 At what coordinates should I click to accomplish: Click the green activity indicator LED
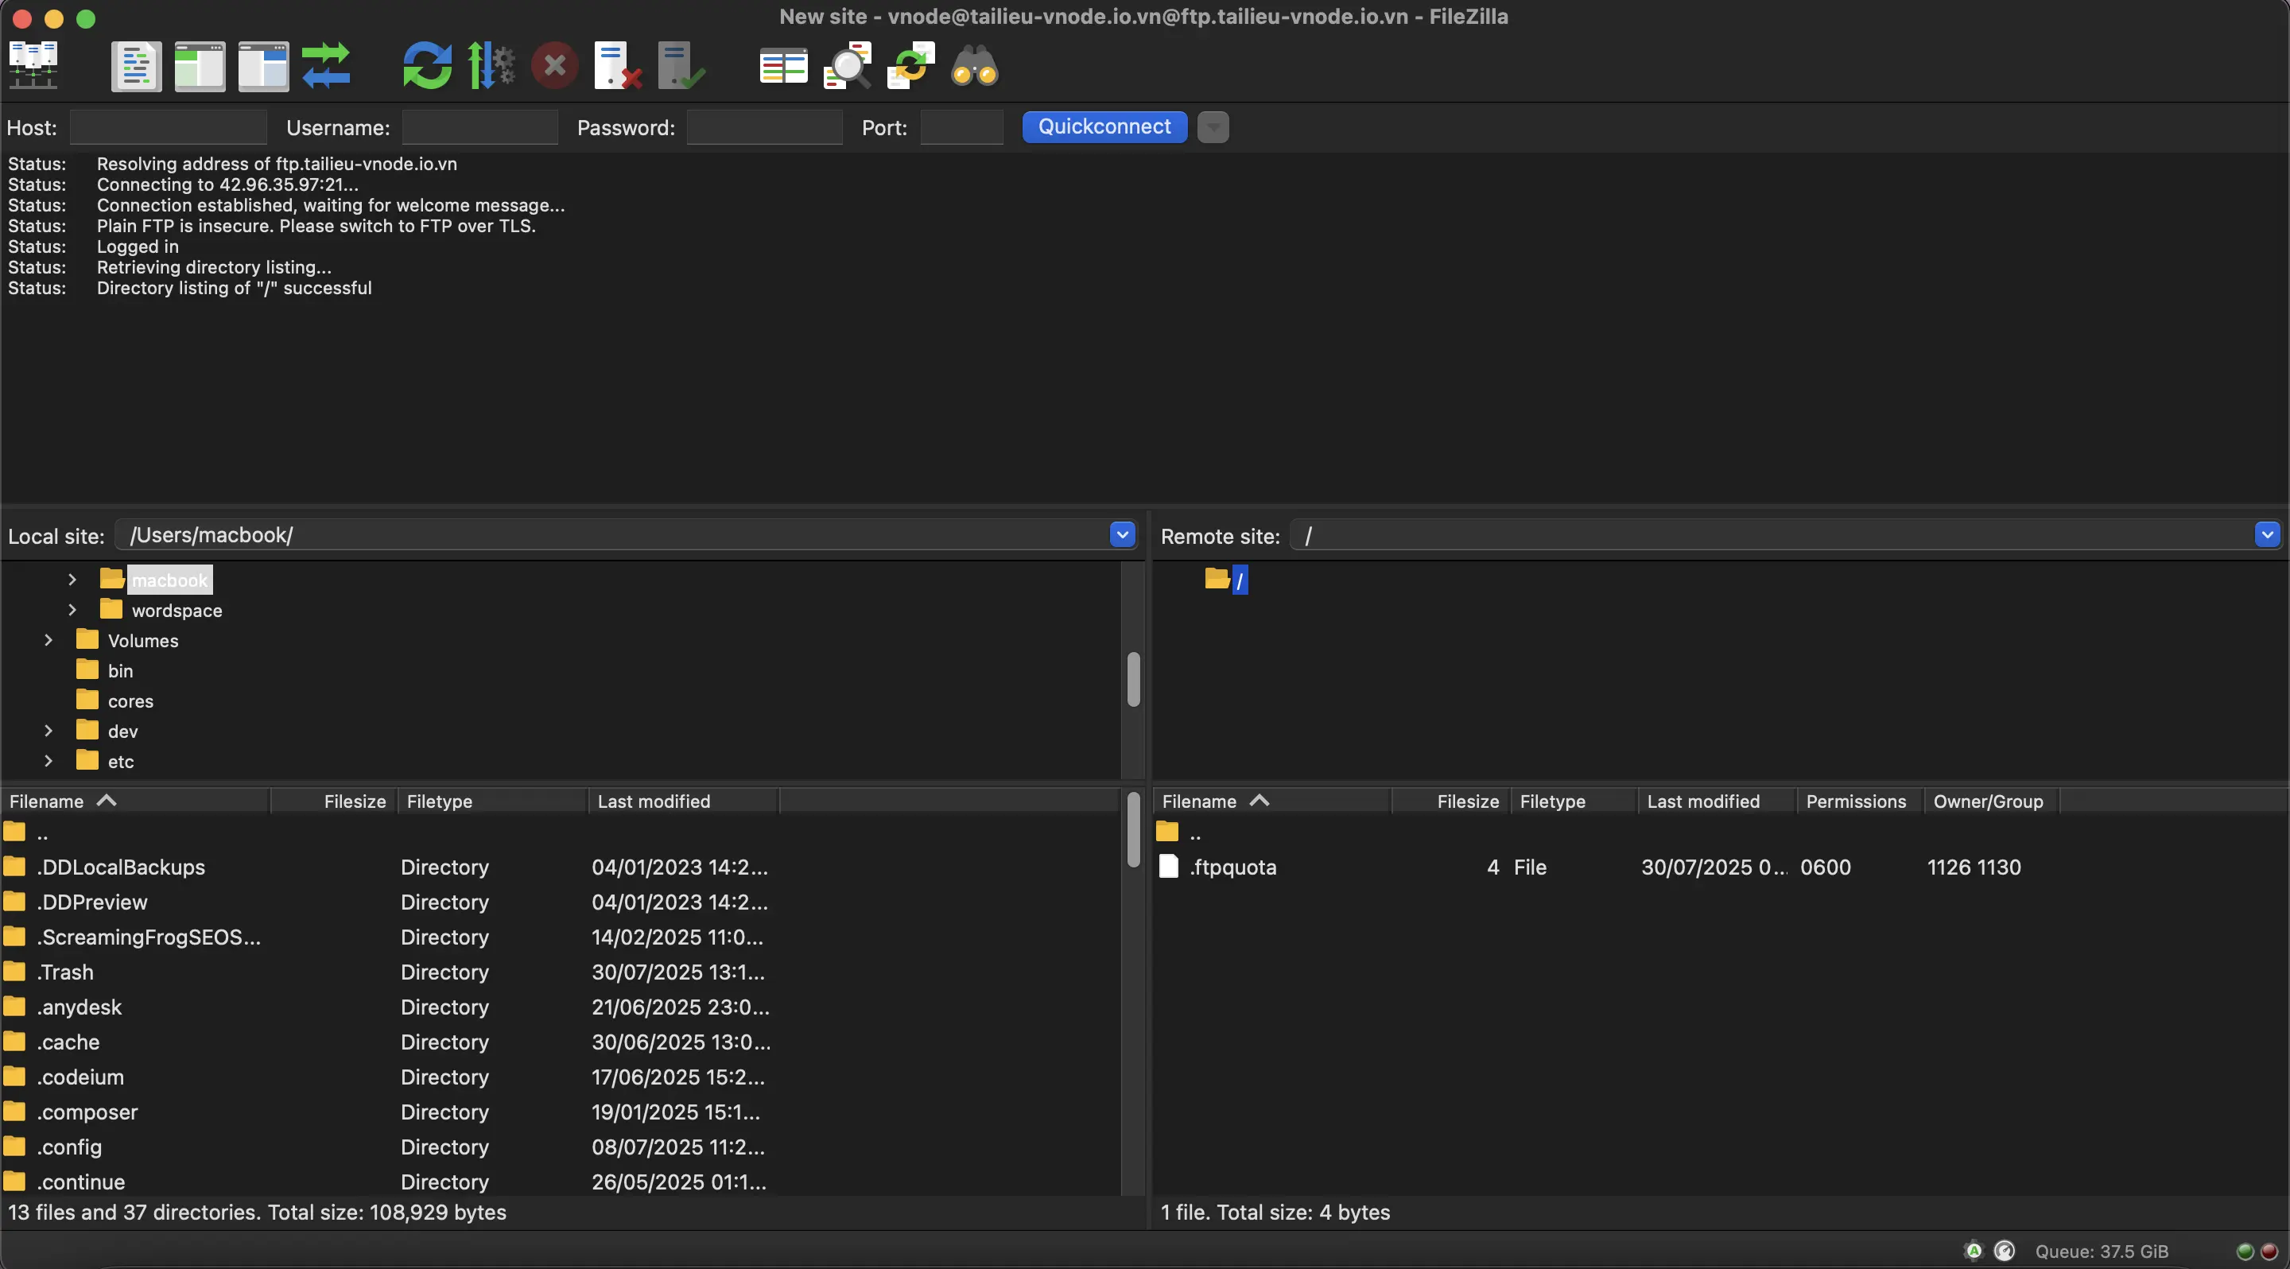[x=2245, y=1252]
